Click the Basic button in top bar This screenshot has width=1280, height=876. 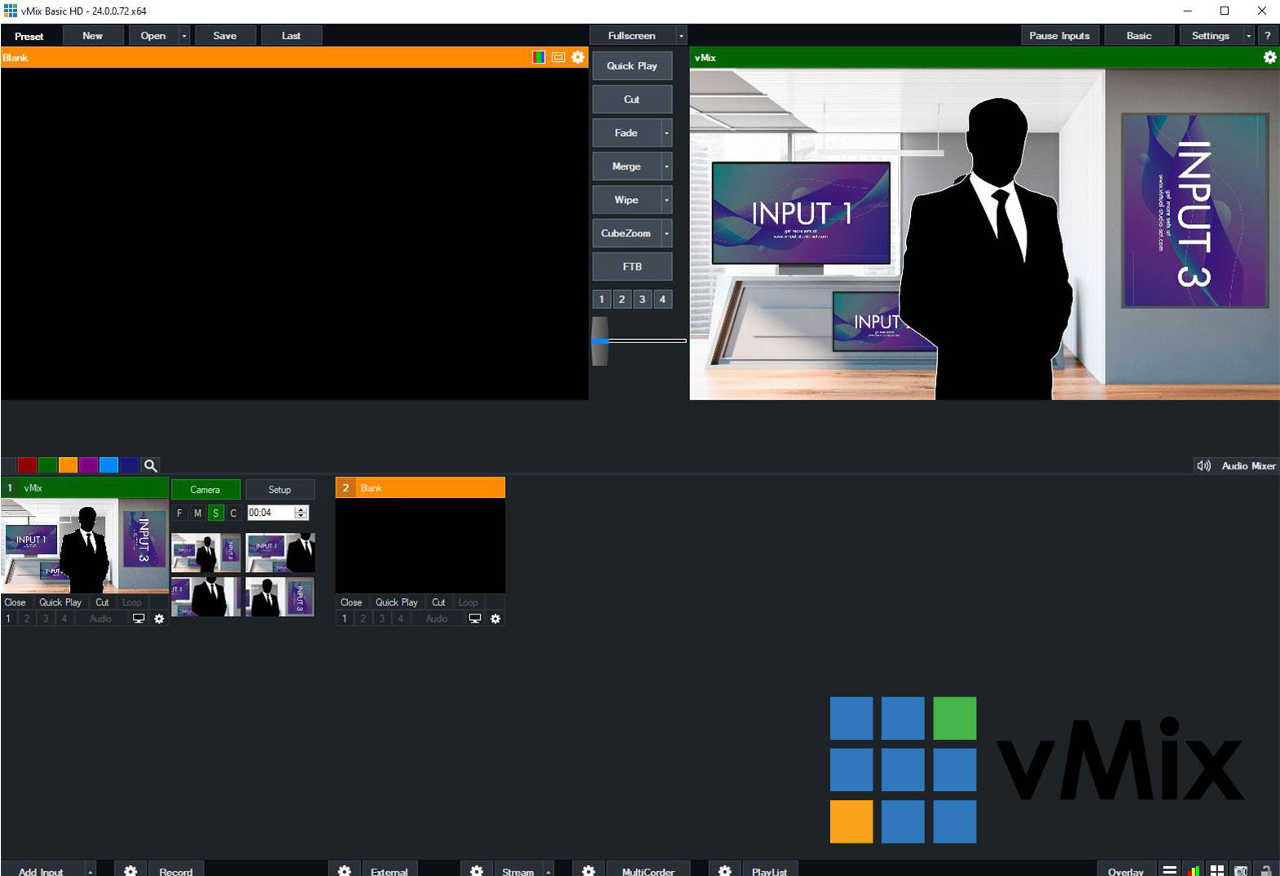coord(1139,36)
